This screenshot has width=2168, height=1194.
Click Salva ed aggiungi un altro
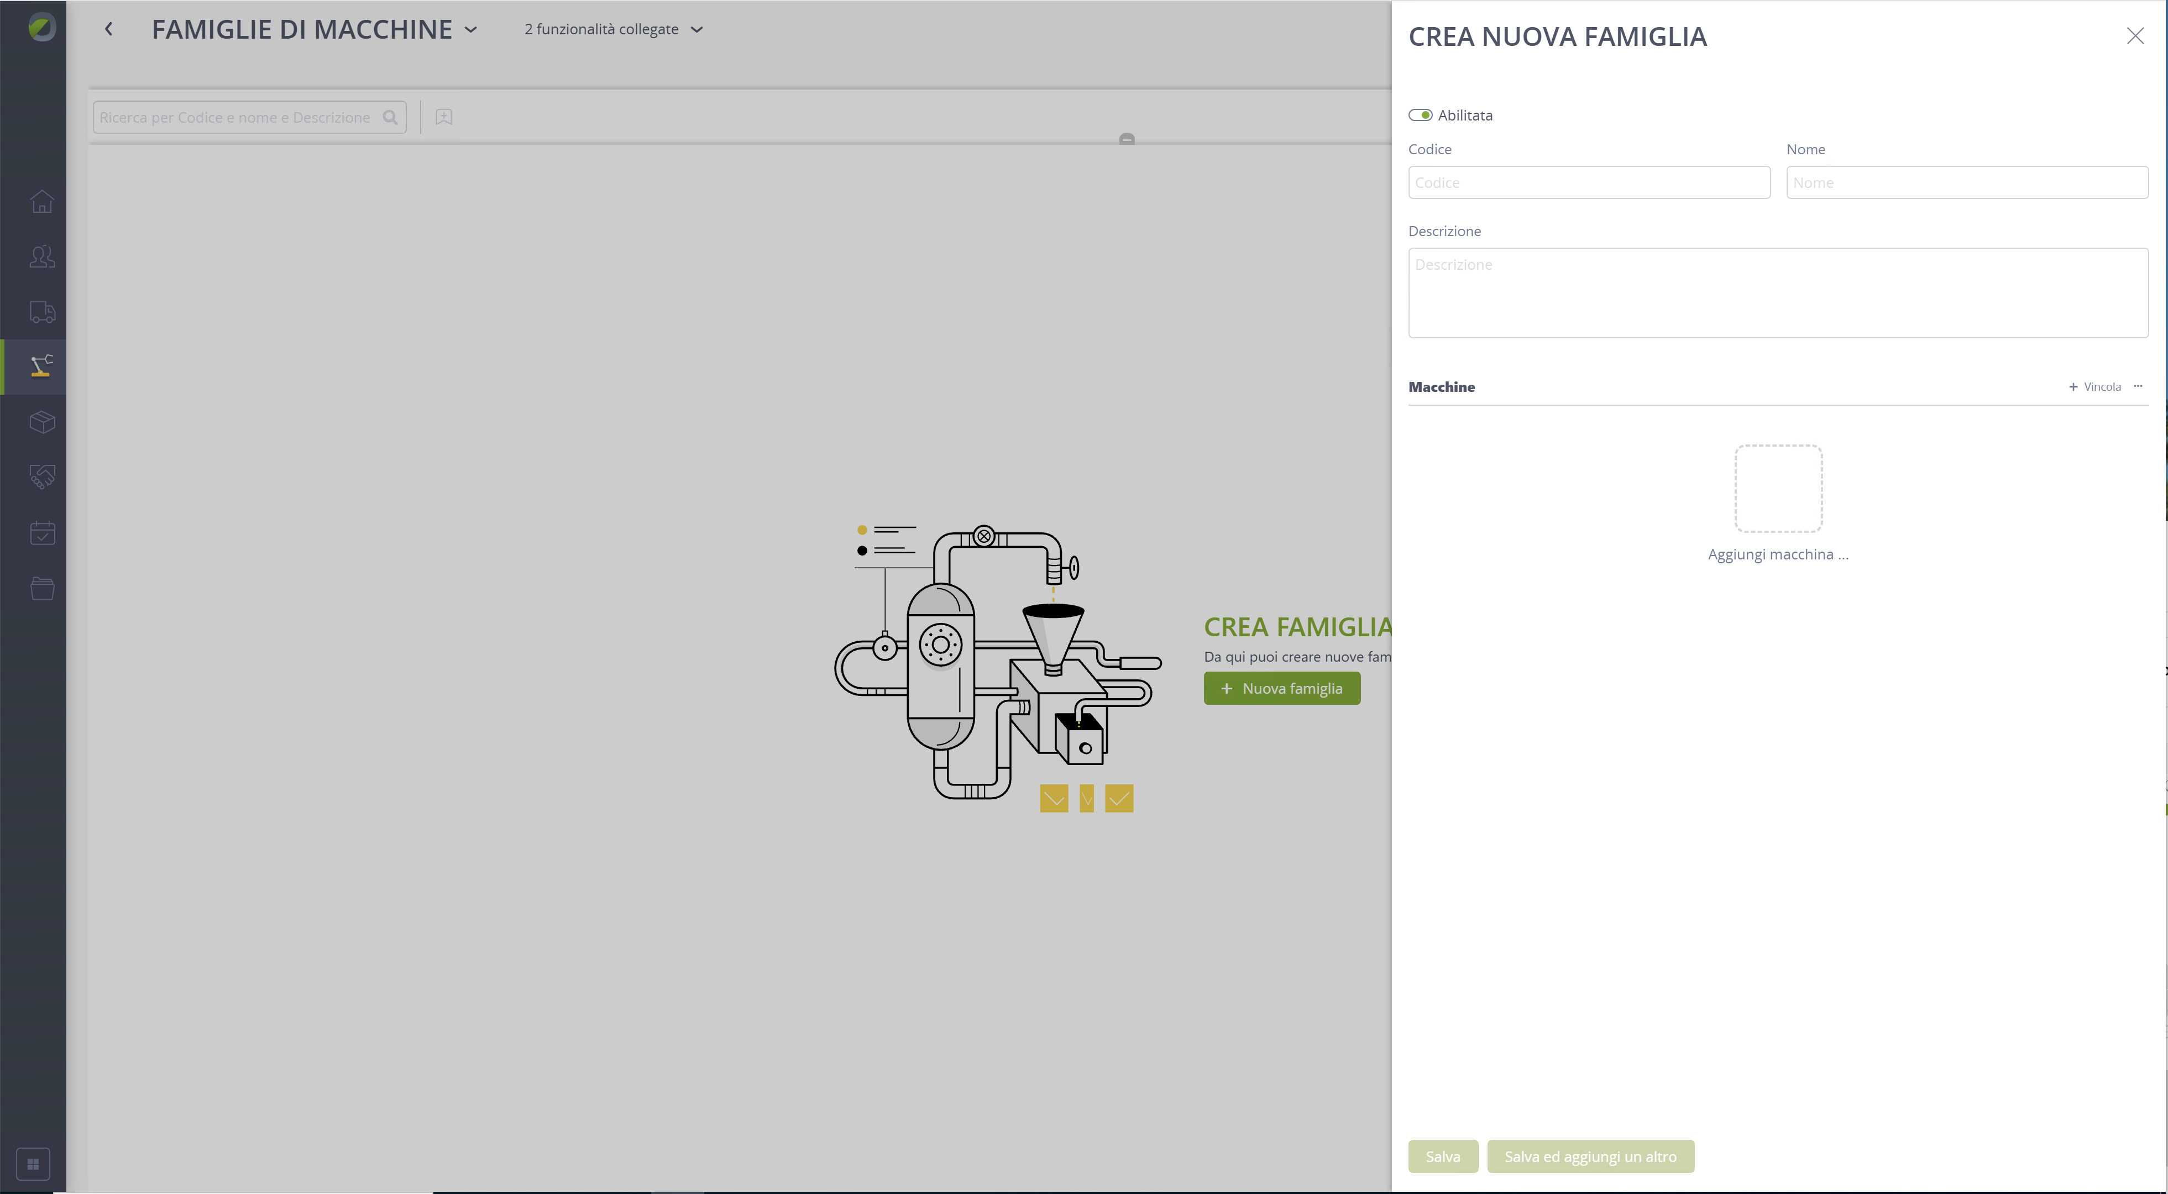pyautogui.click(x=1590, y=1157)
